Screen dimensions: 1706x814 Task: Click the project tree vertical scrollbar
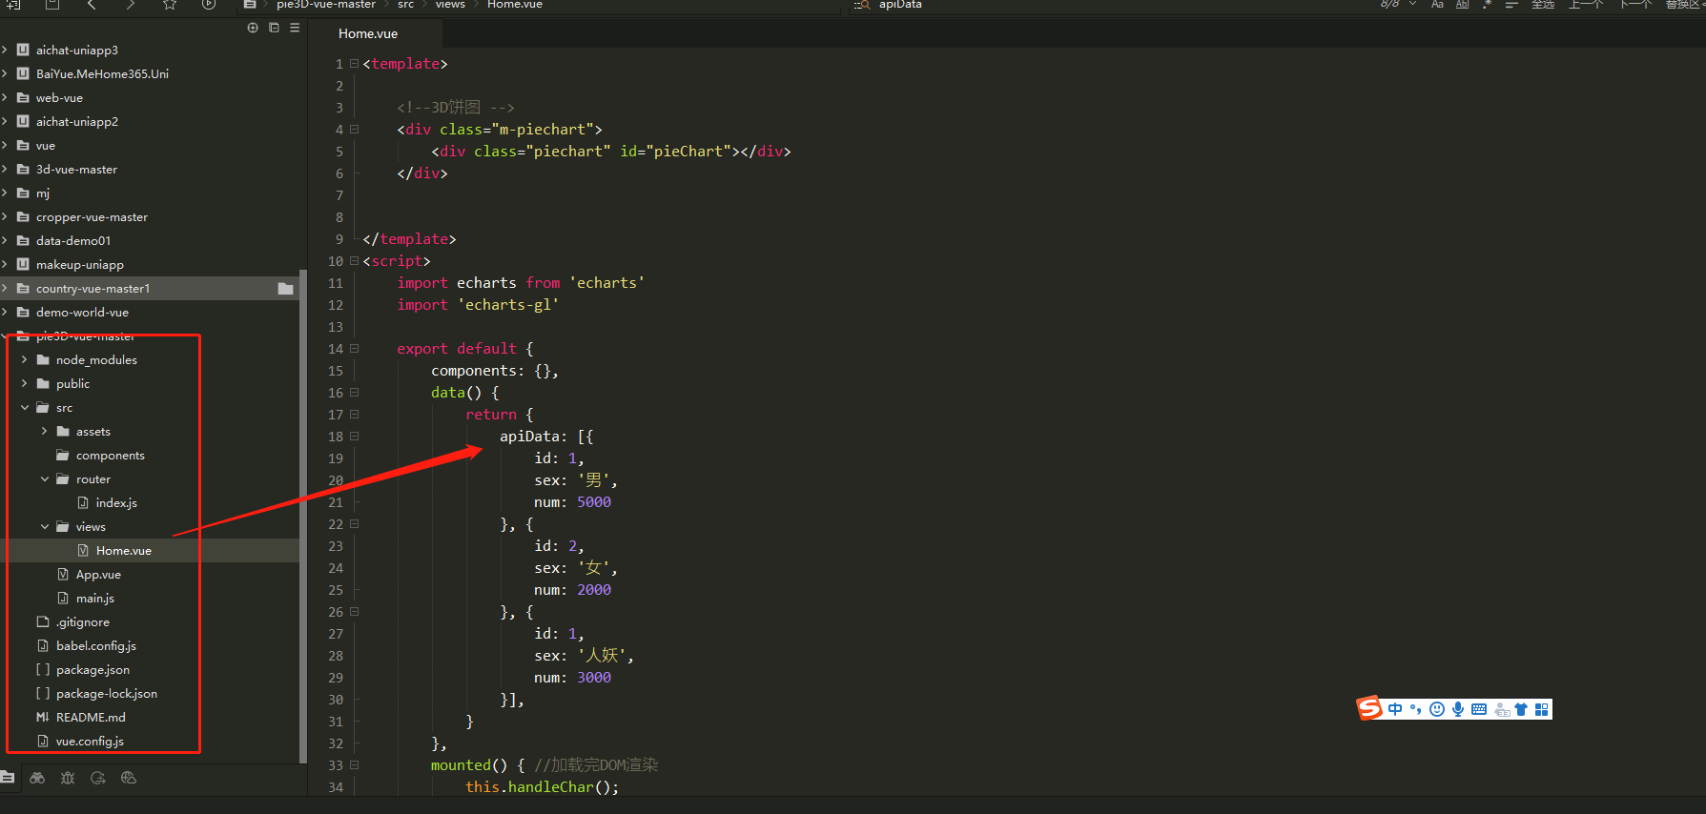click(x=303, y=515)
